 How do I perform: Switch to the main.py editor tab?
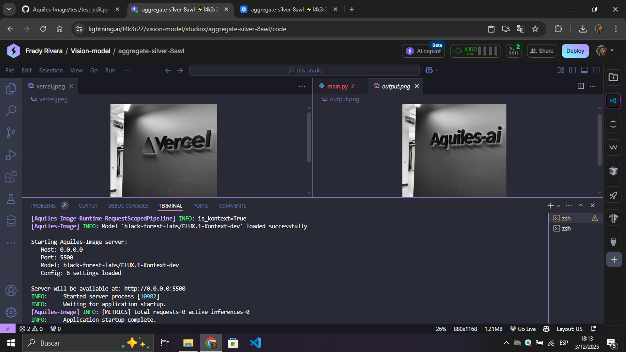click(x=340, y=86)
